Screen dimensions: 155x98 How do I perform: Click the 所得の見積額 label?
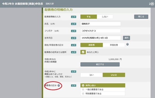coord(50,62)
